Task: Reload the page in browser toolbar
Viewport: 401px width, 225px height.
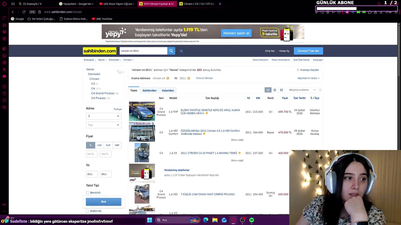Action: pos(24,12)
